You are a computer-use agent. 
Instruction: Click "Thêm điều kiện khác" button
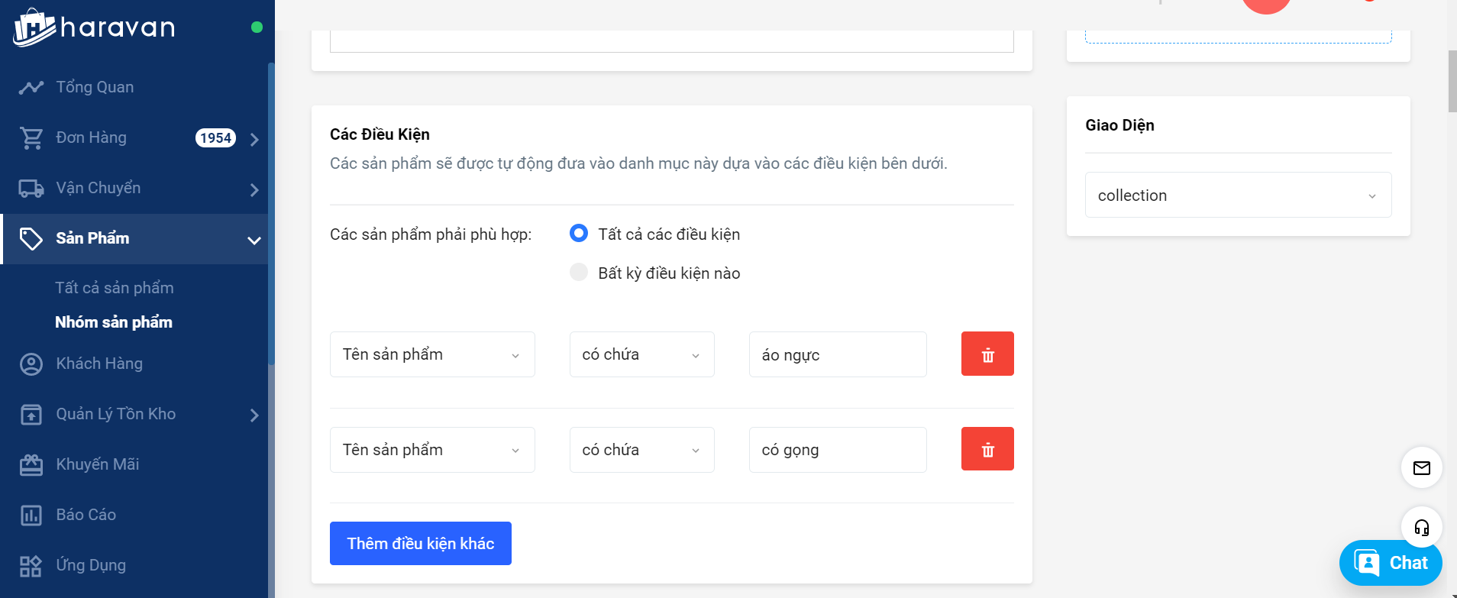point(421,544)
